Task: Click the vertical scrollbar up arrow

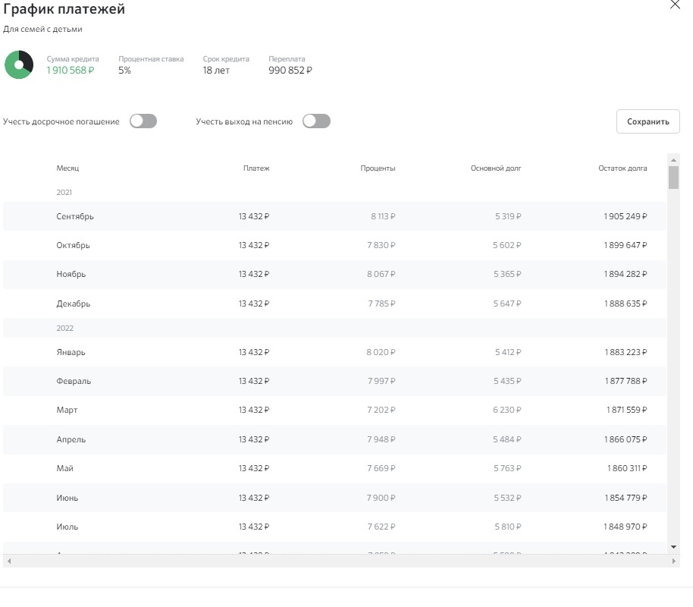Action: click(x=673, y=159)
